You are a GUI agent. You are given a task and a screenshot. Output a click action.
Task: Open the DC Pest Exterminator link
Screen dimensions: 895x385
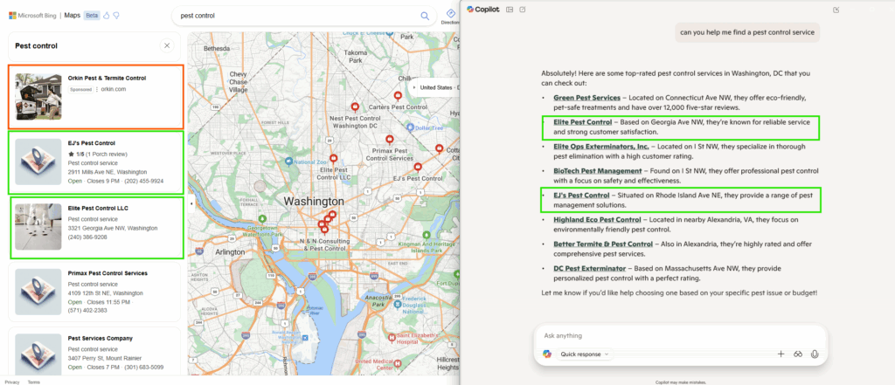pyautogui.click(x=589, y=267)
